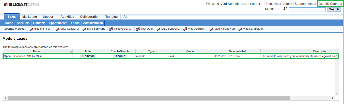Viewport: 344px width, 104px height.
Task: Open recently viewed gluuoxd1s gl... item
Action: [43, 29]
